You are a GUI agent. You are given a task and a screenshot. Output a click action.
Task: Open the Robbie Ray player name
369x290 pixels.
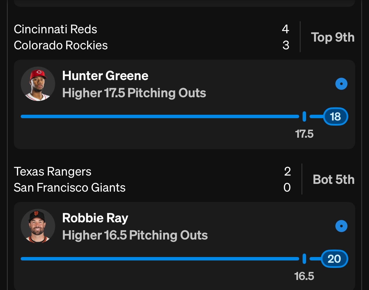click(95, 218)
